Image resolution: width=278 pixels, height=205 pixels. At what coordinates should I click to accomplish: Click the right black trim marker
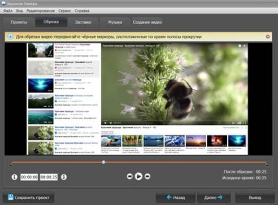point(267,165)
